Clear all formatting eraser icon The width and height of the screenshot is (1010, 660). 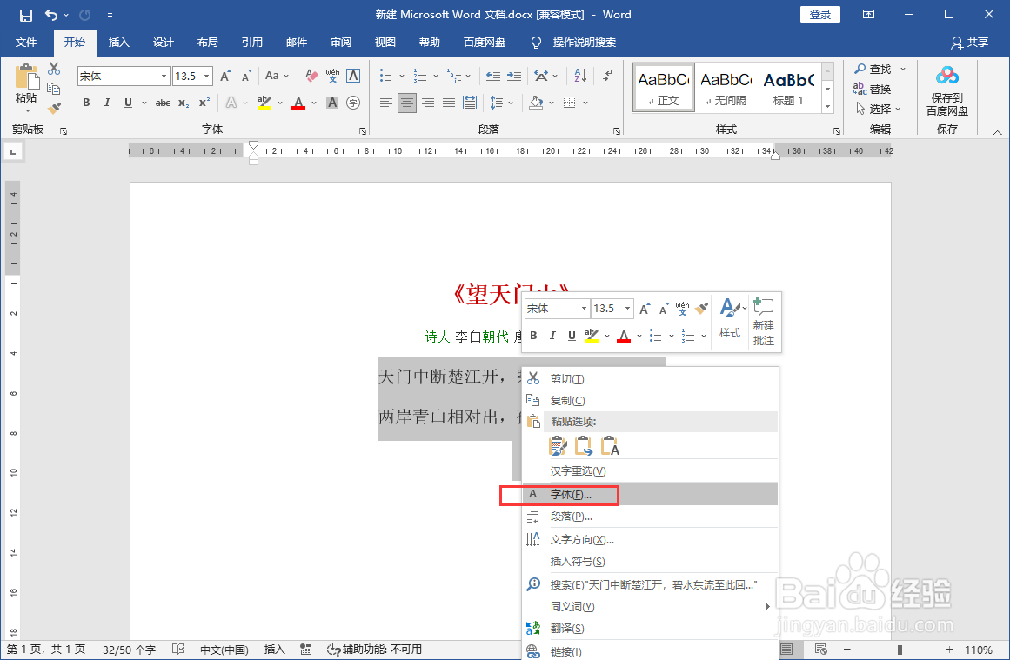(x=311, y=76)
